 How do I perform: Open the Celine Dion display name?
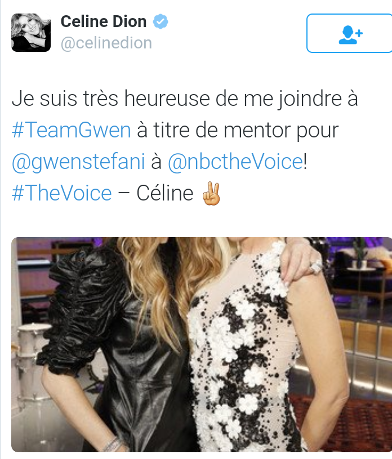point(103,21)
